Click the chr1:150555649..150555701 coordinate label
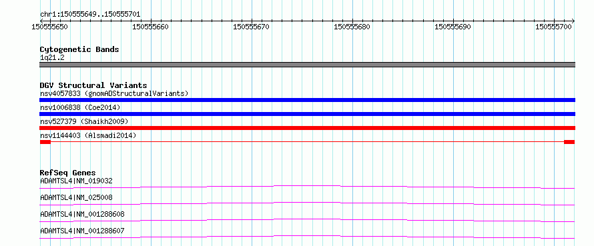 90,15
